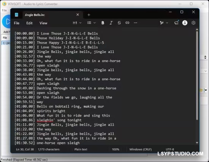Open the megaphone announcements icon
This screenshot has height=162, width=209.
pos(176,23)
